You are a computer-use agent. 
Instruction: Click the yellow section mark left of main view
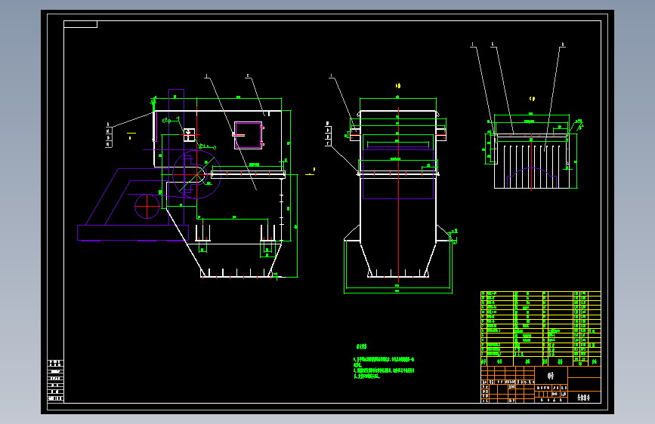[131, 135]
